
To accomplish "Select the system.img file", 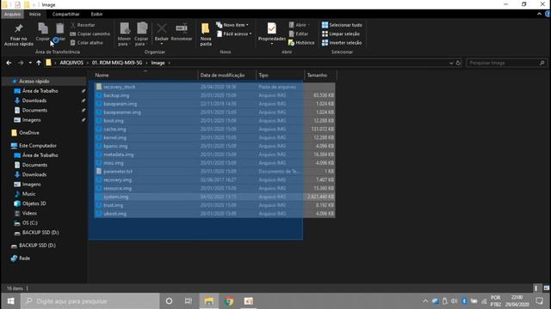I will pos(214,197).
